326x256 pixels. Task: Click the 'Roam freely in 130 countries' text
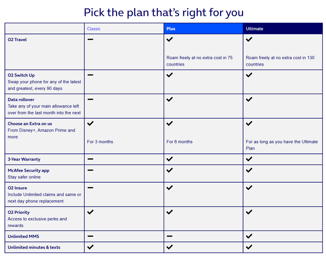tap(280, 61)
